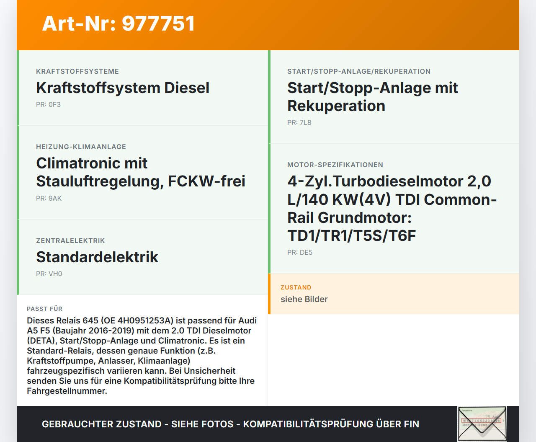Click the Gebrauchter Zustand footer banner
Screen dimensions: 536x442
click(x=230, y=424)
